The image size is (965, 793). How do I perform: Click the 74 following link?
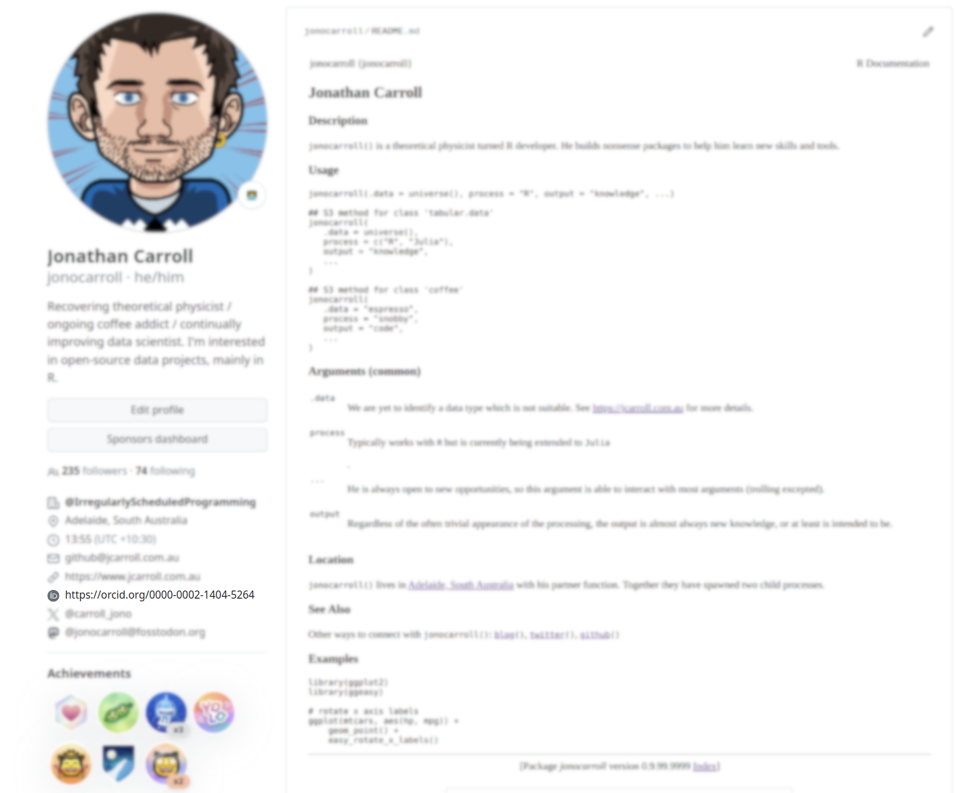pyautogui.click(x=165, y=471)
